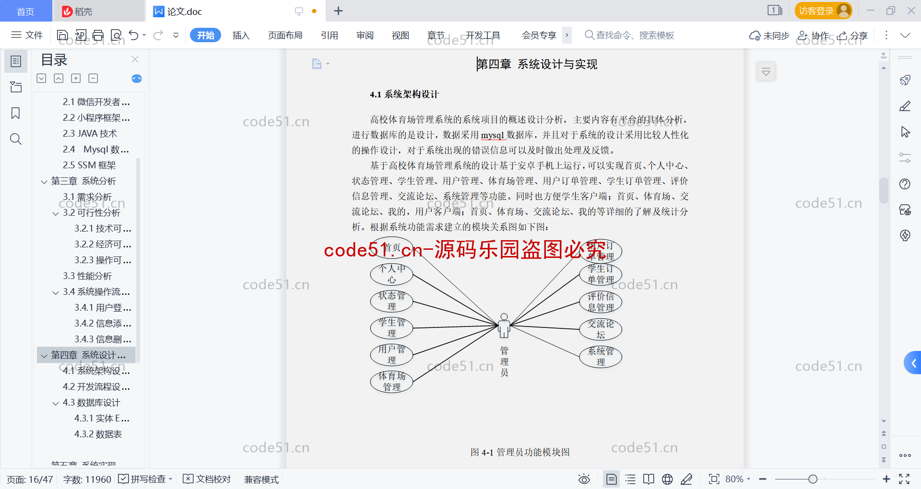Click the 分享 share button
This screenshot has height=489, width=921.
tap(852, 35)
